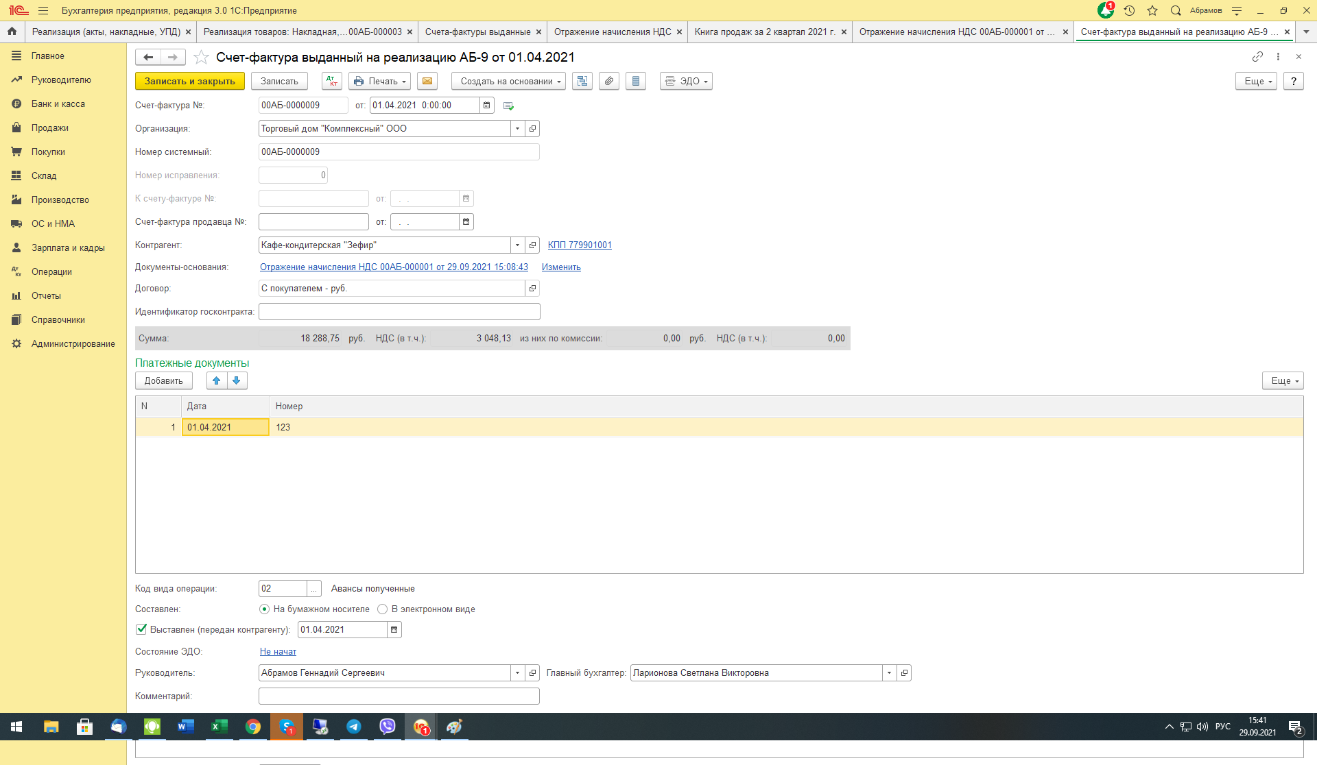Viewport: 1317px width, 765px height.
Task: Expand the Главный бухгалтер dropdown arrow
Action: 889,673
